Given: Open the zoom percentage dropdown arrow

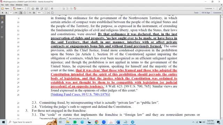Looking at the screenshot, I should pos(43,13).
